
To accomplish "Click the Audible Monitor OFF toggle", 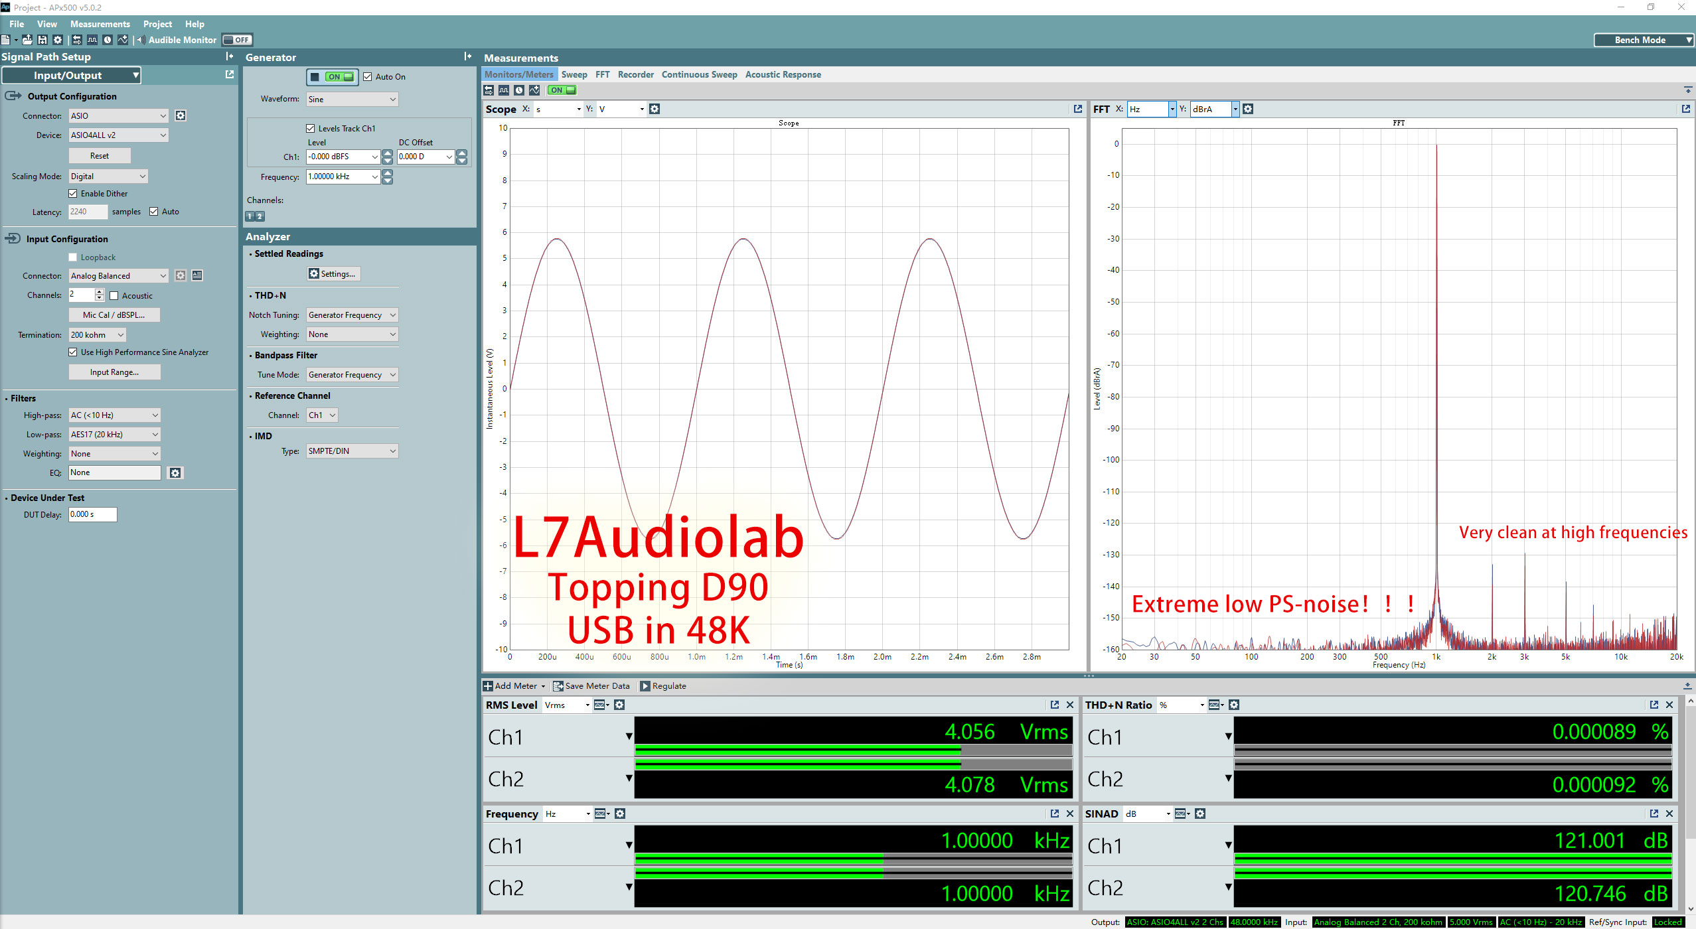I will (x=236, y=39).
